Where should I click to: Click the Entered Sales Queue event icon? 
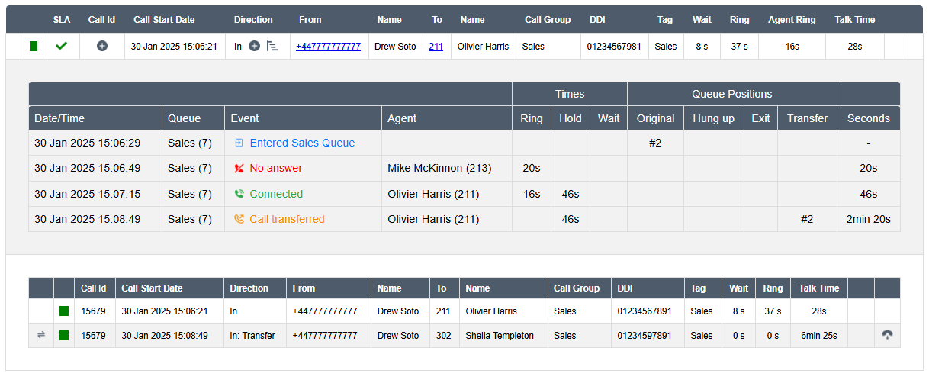(x=239, y=143)
